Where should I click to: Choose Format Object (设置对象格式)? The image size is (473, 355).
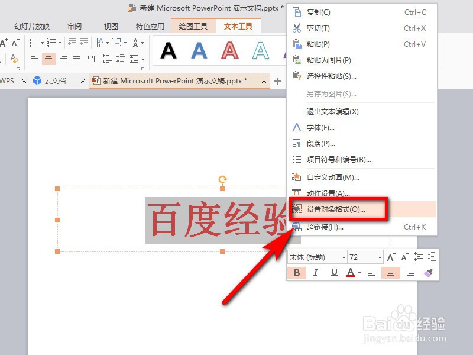361,209
